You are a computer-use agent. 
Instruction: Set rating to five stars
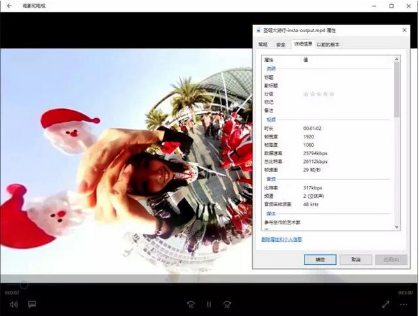332,94
